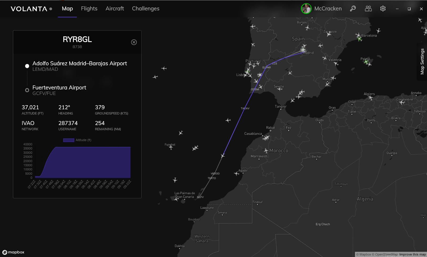Click the purple altitude profile chart
Viewport: 427px width, 257px height.
pyautogui.click(x=83, y=162)
